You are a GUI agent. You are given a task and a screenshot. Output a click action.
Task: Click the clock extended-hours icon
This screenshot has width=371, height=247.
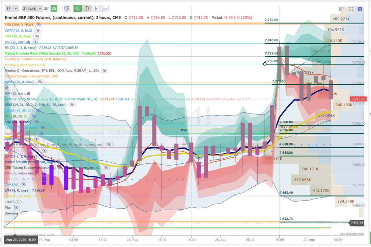tap(87, 8)
